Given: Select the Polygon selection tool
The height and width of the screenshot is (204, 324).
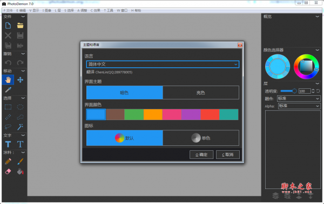Looking at the screenshot, I should tap(21, 117).
